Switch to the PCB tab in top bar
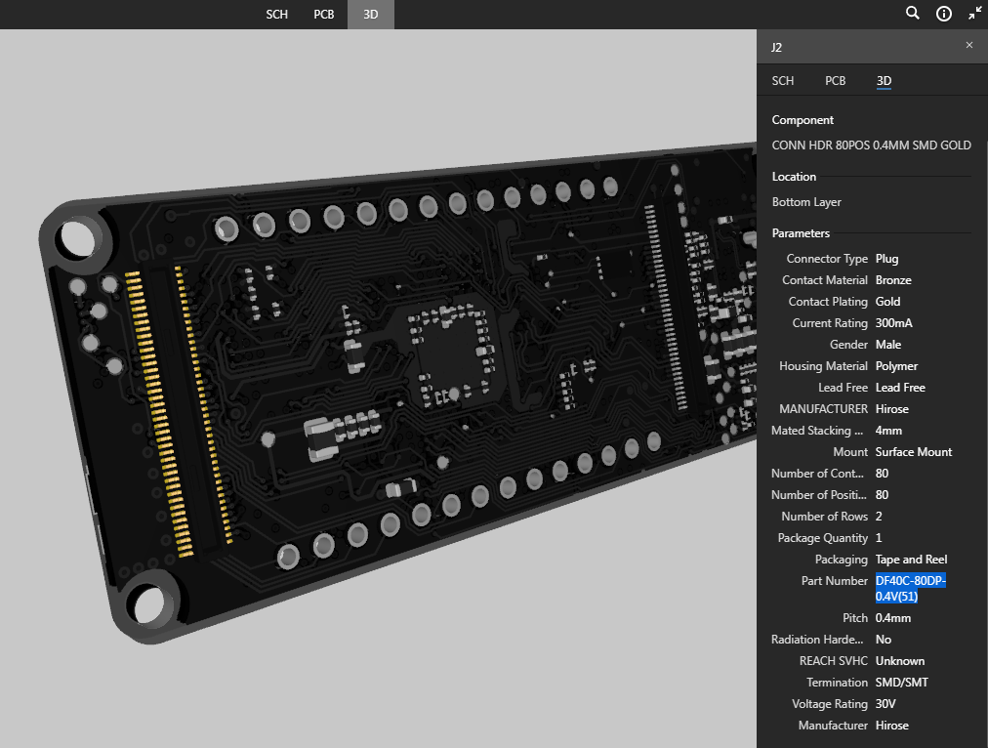988x748 pixels. point(324,15)
